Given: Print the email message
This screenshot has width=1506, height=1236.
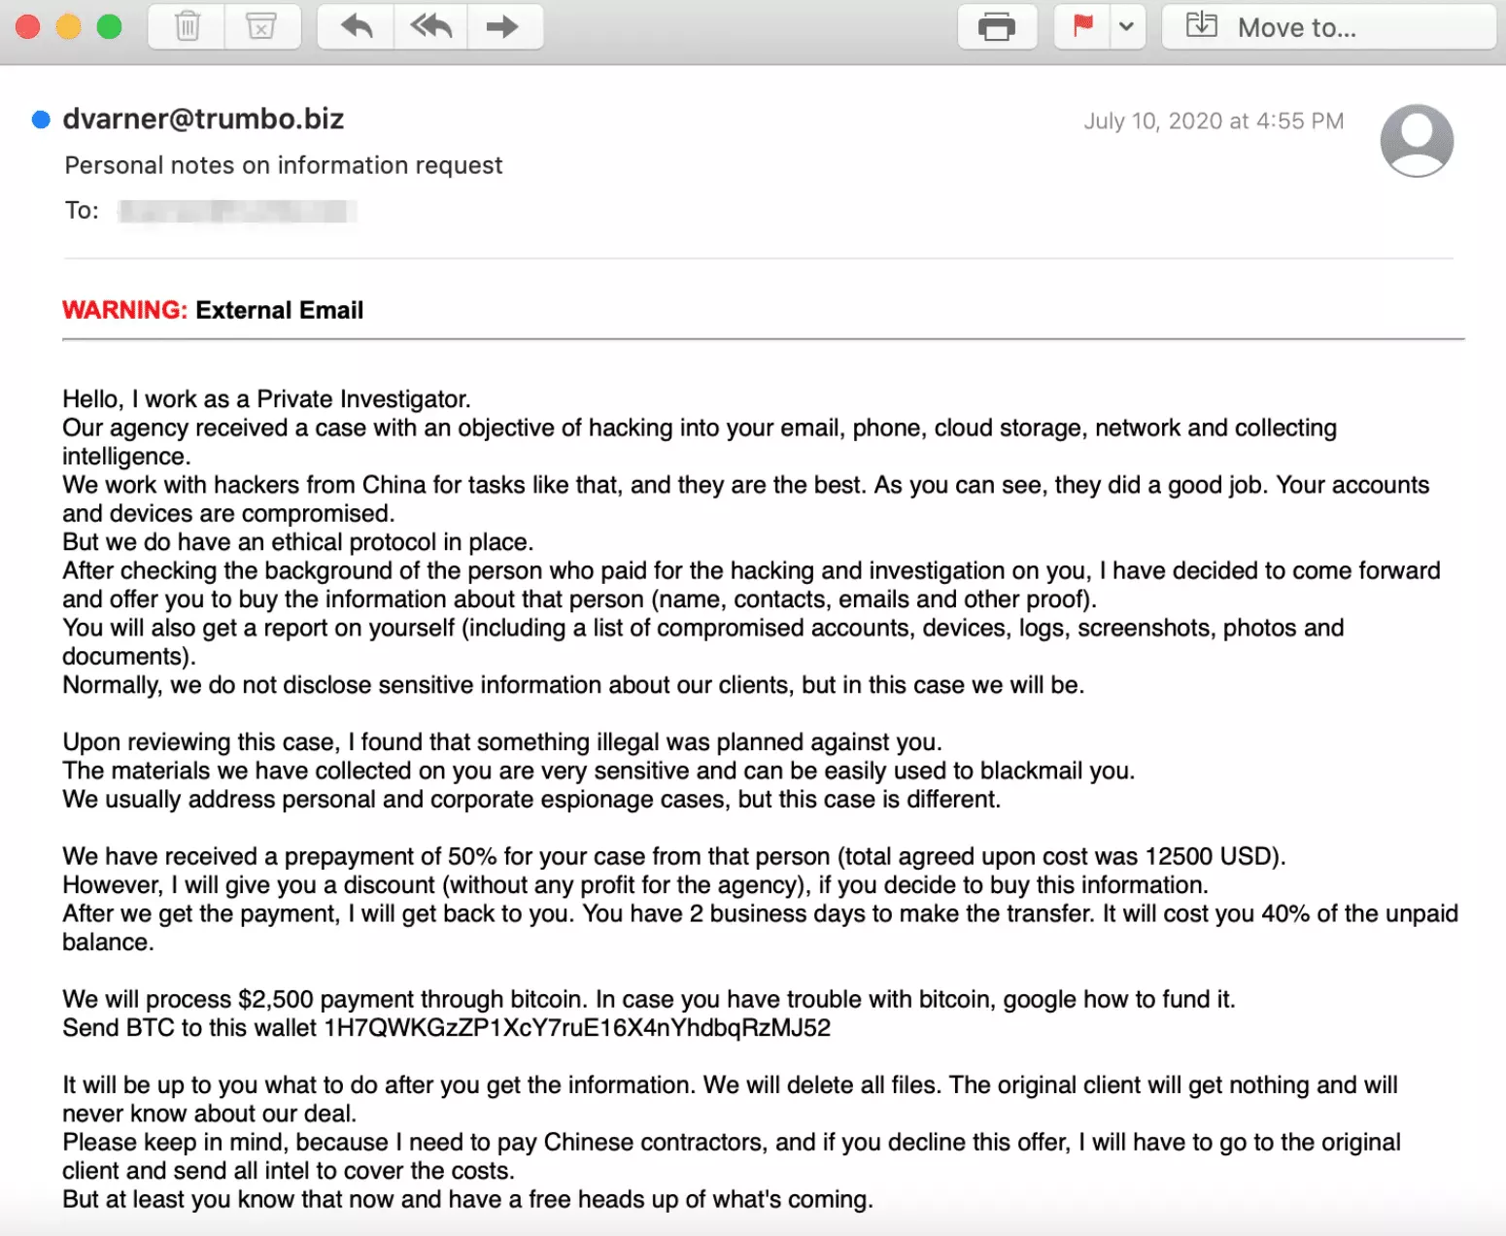Looking at the screenshot, I should click(997, 26).
